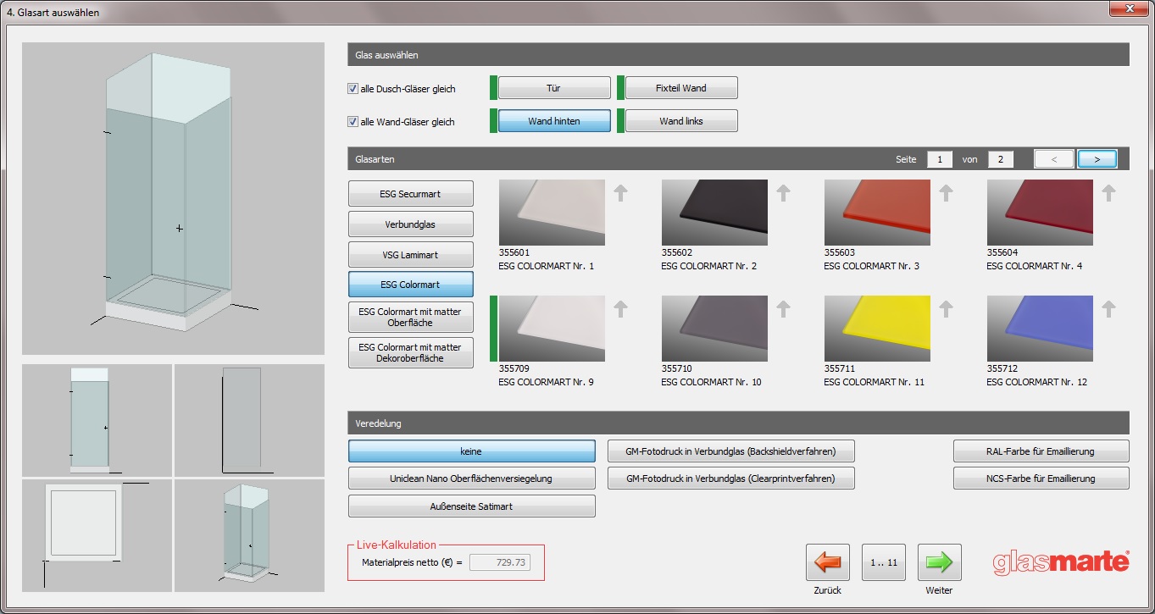Viewport: 1155px width, 614px height.
Task: Switch to VSG Lamimart glass category
Action: point(410,255)
